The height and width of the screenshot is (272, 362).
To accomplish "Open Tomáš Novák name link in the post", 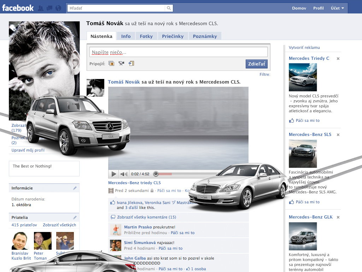I will click(x=124, y=82).
